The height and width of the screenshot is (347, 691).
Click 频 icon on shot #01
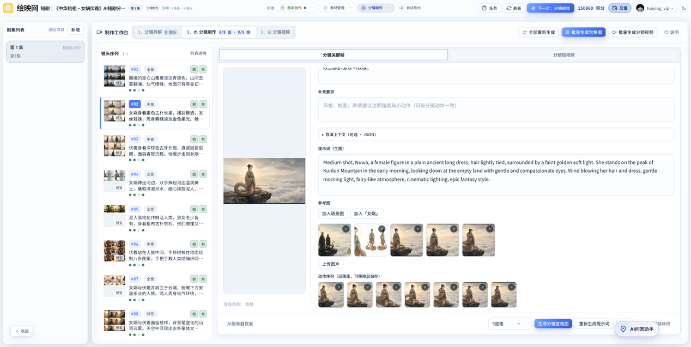click(x=203, y=69)
